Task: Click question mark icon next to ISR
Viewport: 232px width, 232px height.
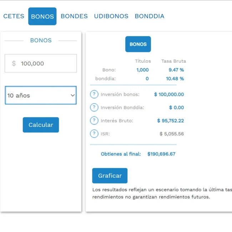Action: click(x=94, y=134)
